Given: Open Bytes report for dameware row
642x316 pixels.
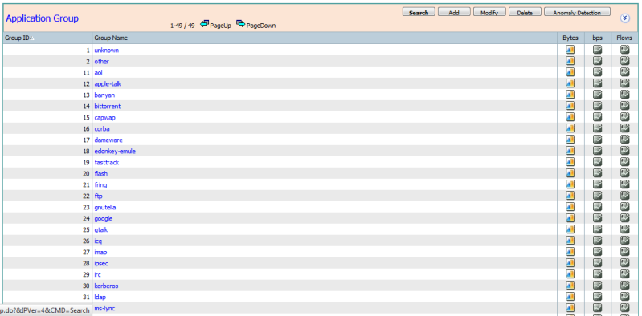Looking at the screenshot, I should point(570,140).
